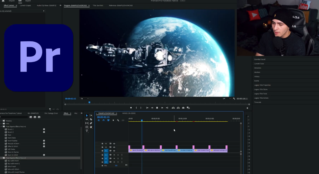
Task: Click 32-bit Color effects filter icon
Action: (x=35, y=117)
